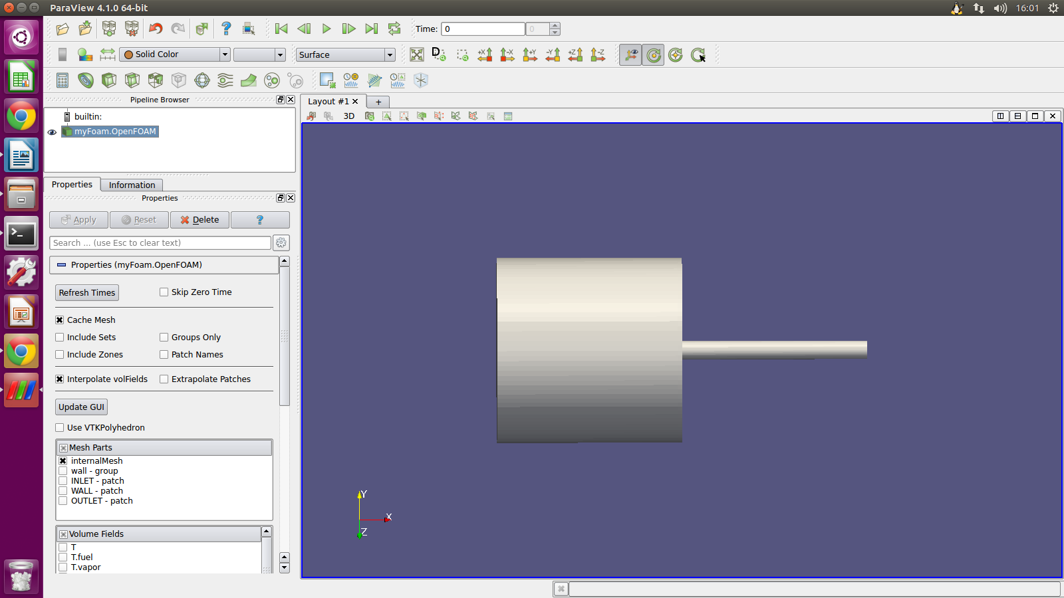Image resolution: width=1064 pixels, height=598 pixels.
Task: Apply the Slice filter
Action: pyautogui.click(x=132, y=80)
